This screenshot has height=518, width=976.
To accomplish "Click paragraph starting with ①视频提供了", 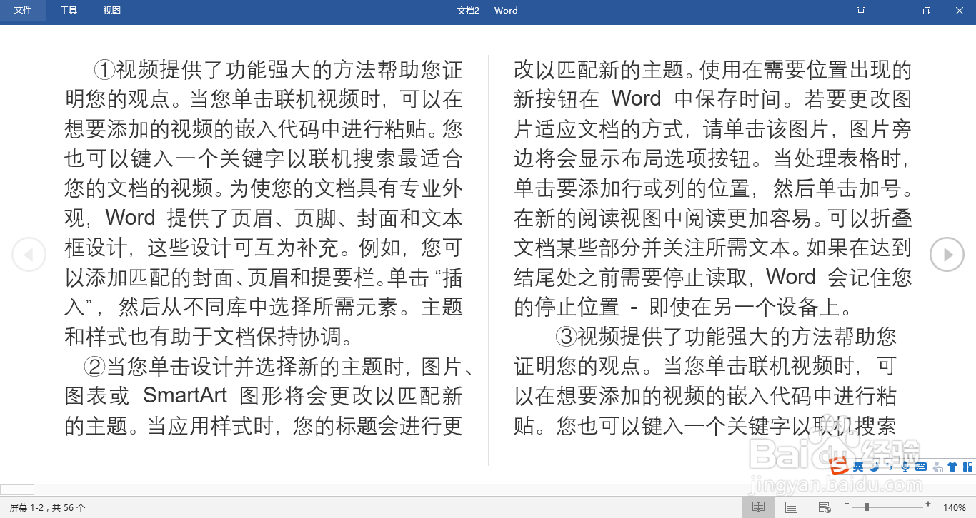I will pyautogui.click(x=264, y=203).
